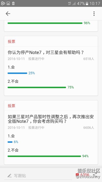Tap the 6606人 voter count
Screen dimensions: 102x182
[x=89, y=128]
